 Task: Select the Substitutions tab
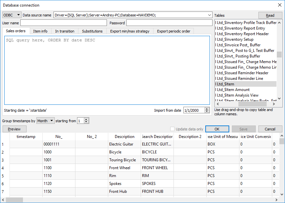92,31
